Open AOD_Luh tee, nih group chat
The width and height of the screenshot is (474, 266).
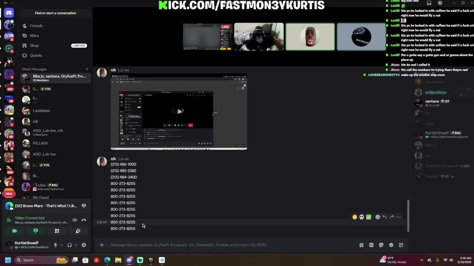click(56, 132)
